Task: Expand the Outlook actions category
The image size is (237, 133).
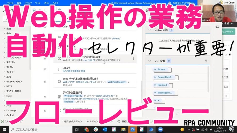Action: point(4,115)
